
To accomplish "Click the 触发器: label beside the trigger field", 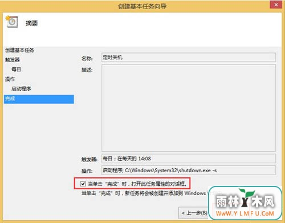I will 89,159.
